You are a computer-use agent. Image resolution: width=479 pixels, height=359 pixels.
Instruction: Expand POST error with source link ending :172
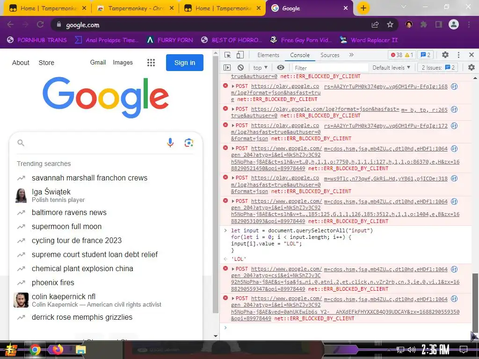(x=233, y=125)
